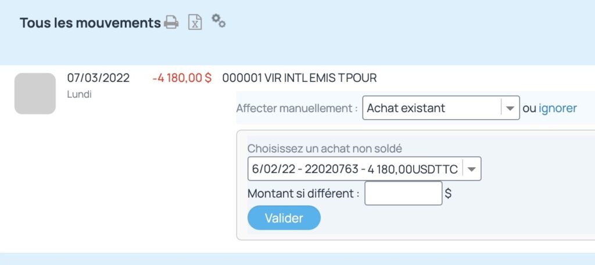
Task: Select the grey transaction thumbnail placeholder
Action: (35, 94)
